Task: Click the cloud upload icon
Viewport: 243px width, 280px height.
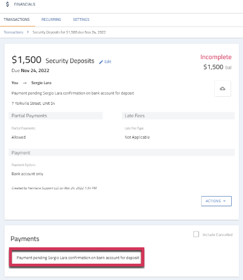Action: coord(223,88)
